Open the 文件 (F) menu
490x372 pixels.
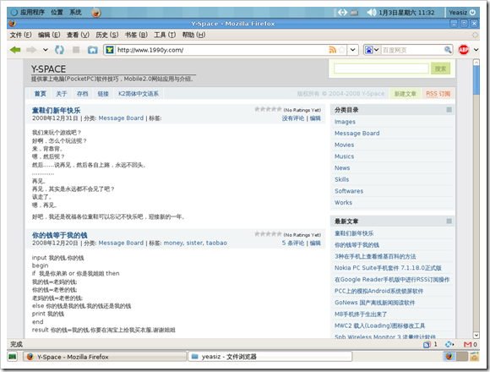click(x=20, y=35)
